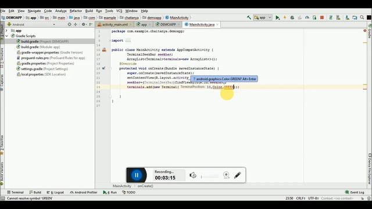Click the red error indicator atop editor
The image size is (372, 209).
coord(365,31)
